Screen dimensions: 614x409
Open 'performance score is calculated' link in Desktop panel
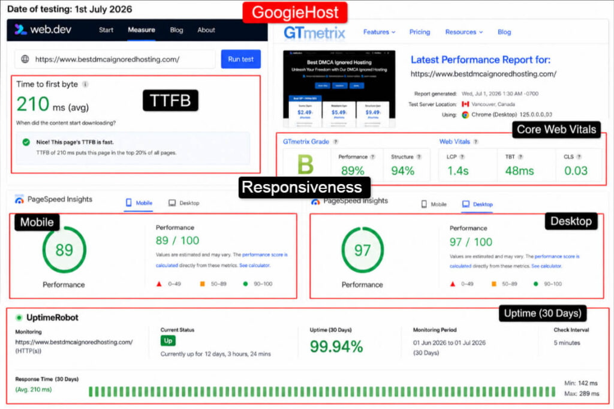514,261
